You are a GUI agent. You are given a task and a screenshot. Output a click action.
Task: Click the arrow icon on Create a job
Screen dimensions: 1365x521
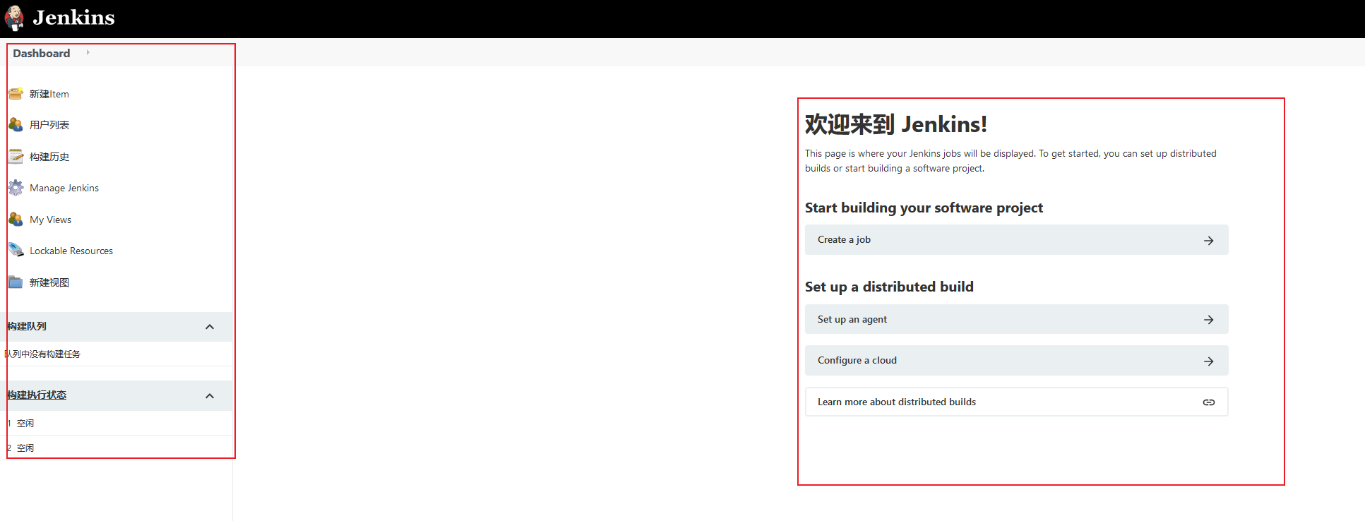point(1209,241)
